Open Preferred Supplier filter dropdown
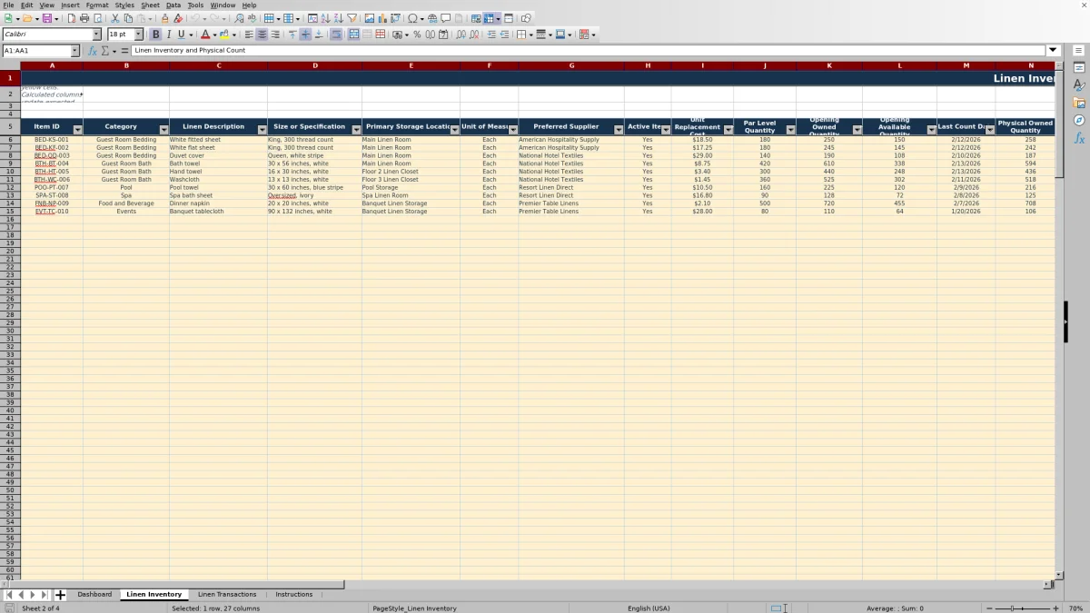This screenshot has width=1090, height=613. pyautogui.click(x=619, y=130)
